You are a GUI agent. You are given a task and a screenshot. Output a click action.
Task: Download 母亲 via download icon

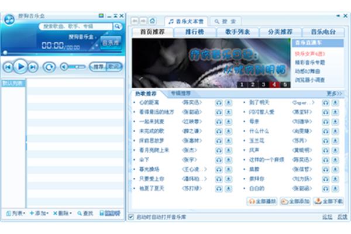pyautogui.click(x=335, y=122)
